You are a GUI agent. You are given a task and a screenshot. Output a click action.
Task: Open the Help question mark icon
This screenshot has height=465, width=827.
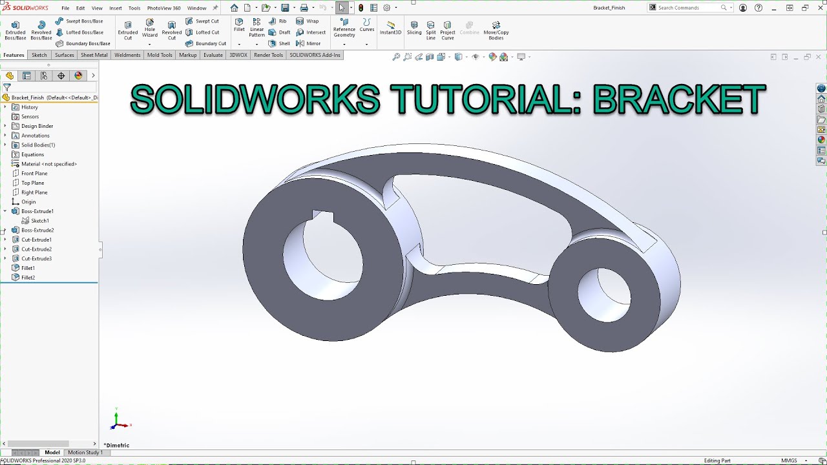[x=758, y=8]
